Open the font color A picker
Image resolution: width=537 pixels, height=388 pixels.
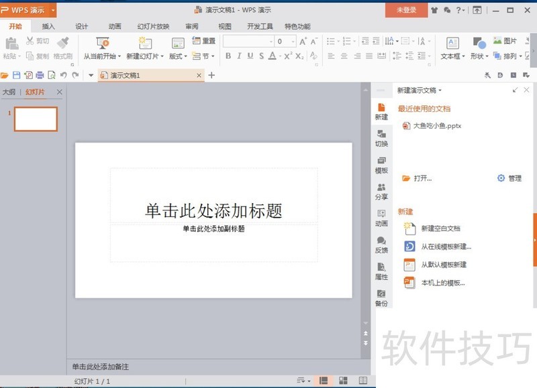pyautogui.click(x=273, y=56)
